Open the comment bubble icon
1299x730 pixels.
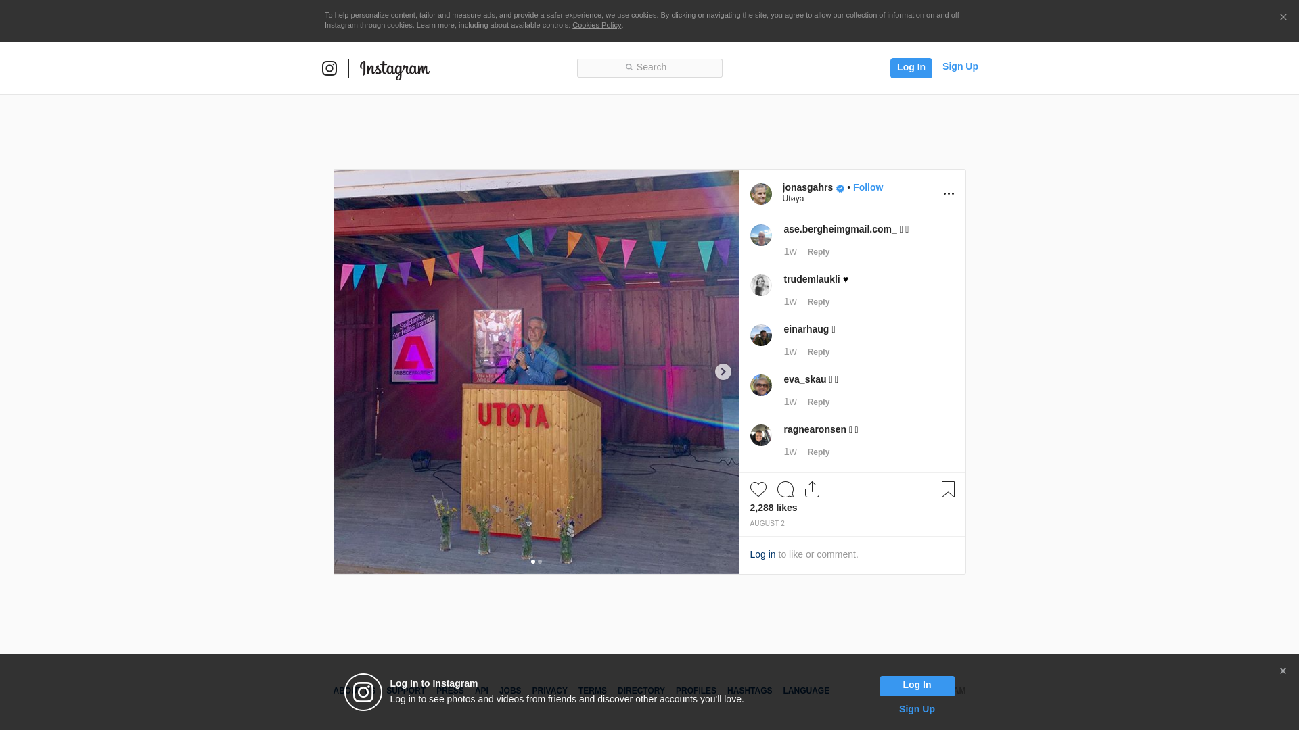click(x=785, y=489)
